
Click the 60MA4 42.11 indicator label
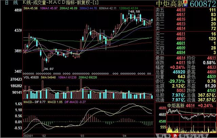click(x=108, y=8)
